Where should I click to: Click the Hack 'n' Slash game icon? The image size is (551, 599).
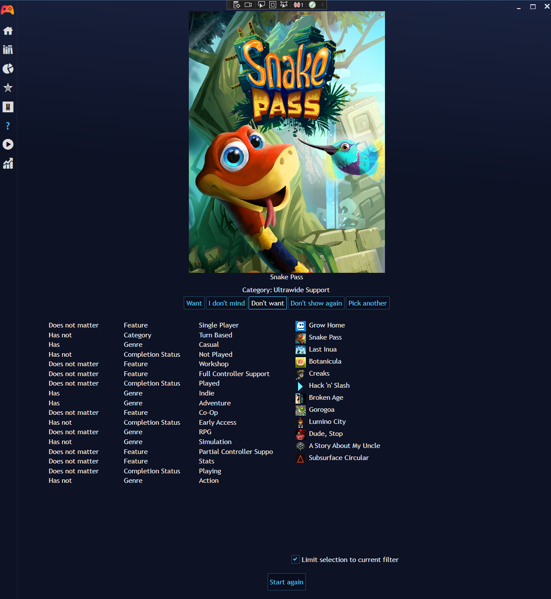[301, 386]
